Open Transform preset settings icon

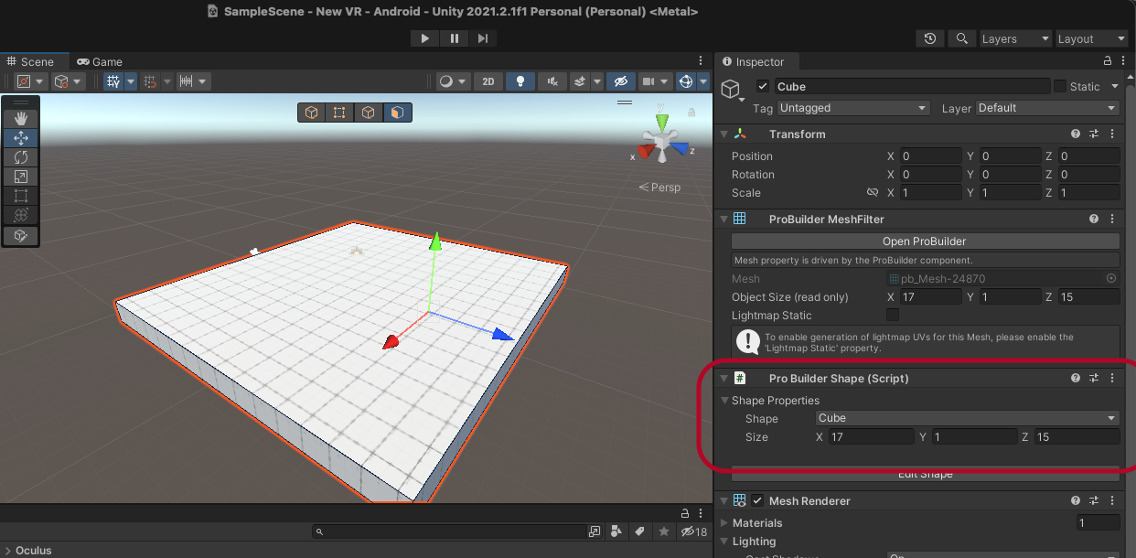(x=1094, y=134)
